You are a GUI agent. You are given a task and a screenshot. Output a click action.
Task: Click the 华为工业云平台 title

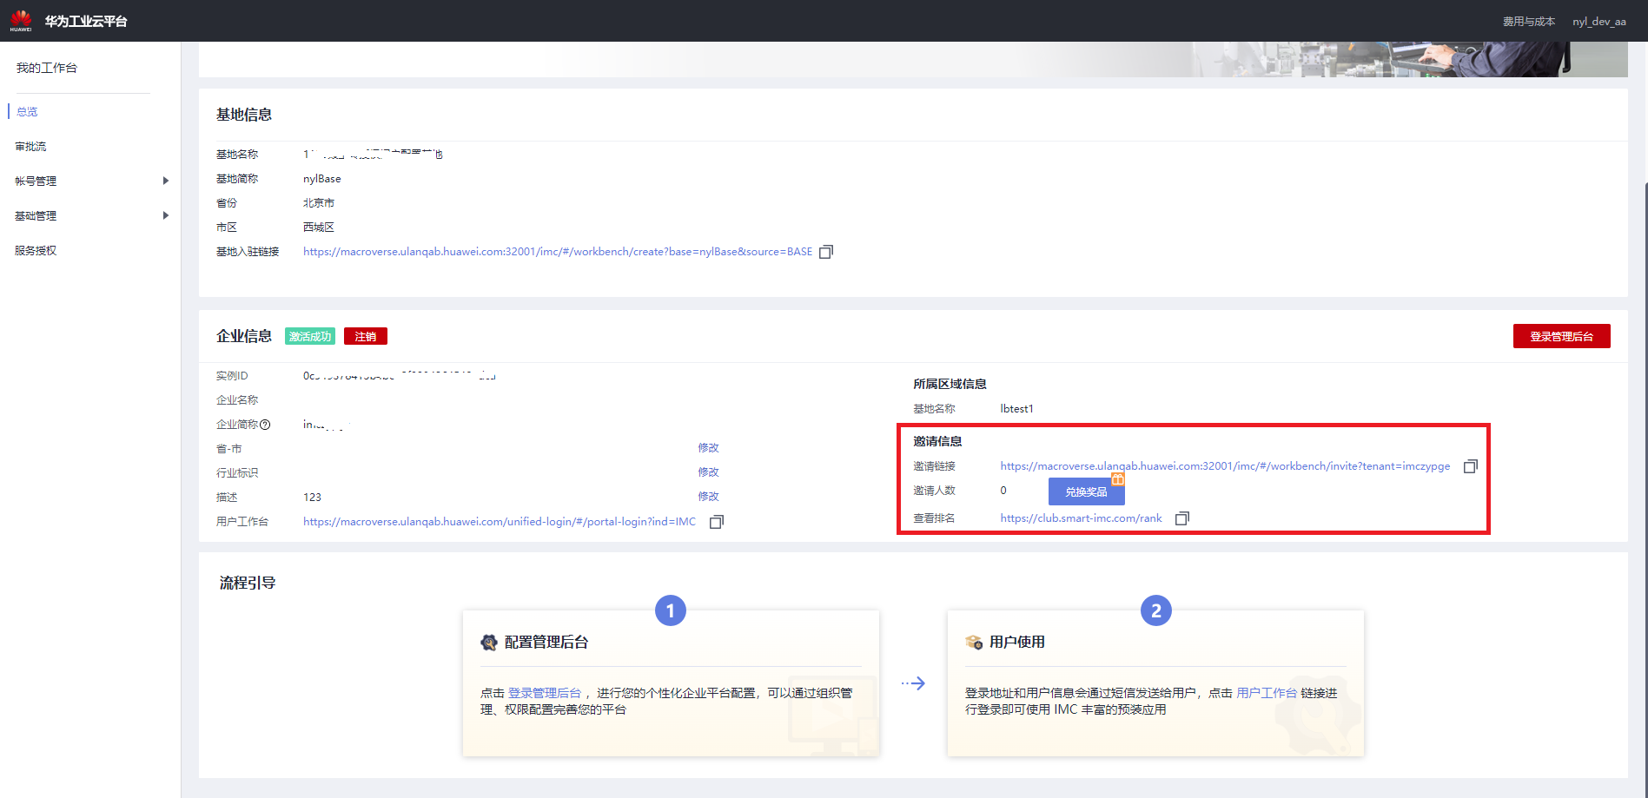86,21
